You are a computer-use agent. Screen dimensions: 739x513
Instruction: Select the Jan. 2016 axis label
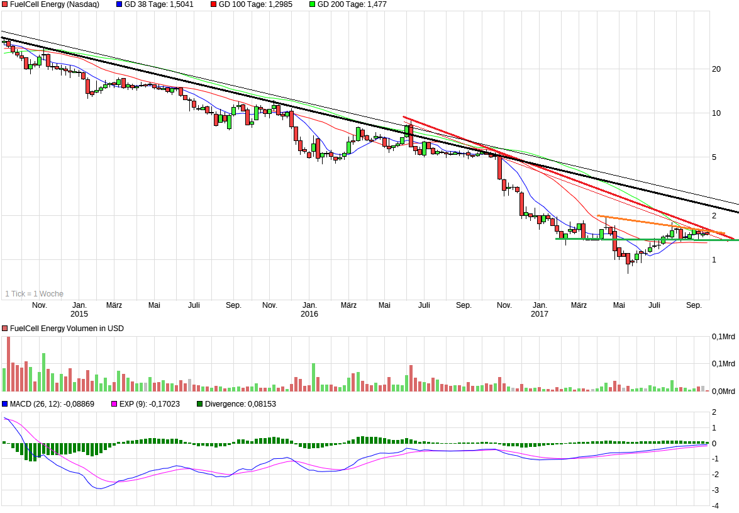coord(308,308)
